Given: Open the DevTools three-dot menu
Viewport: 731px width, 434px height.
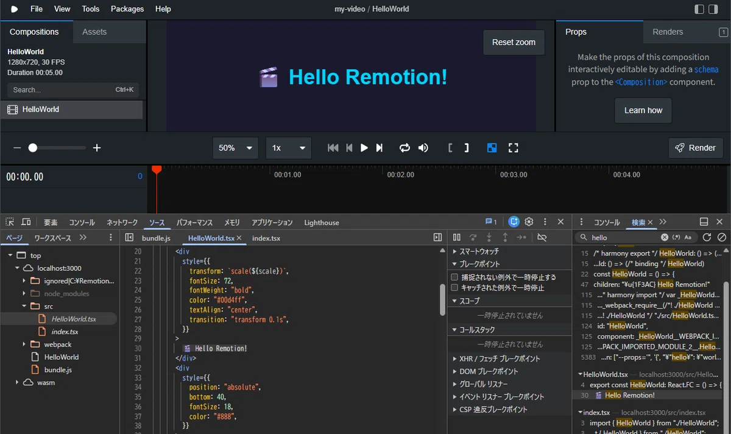Looking at the screenshot, I should [x=545, y=222].
